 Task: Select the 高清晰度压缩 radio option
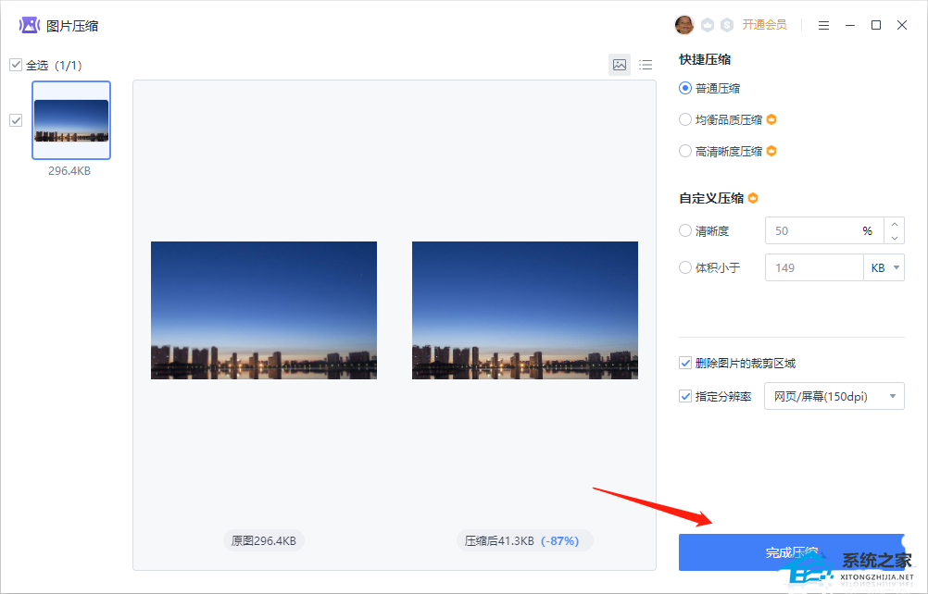pos(685,151)
